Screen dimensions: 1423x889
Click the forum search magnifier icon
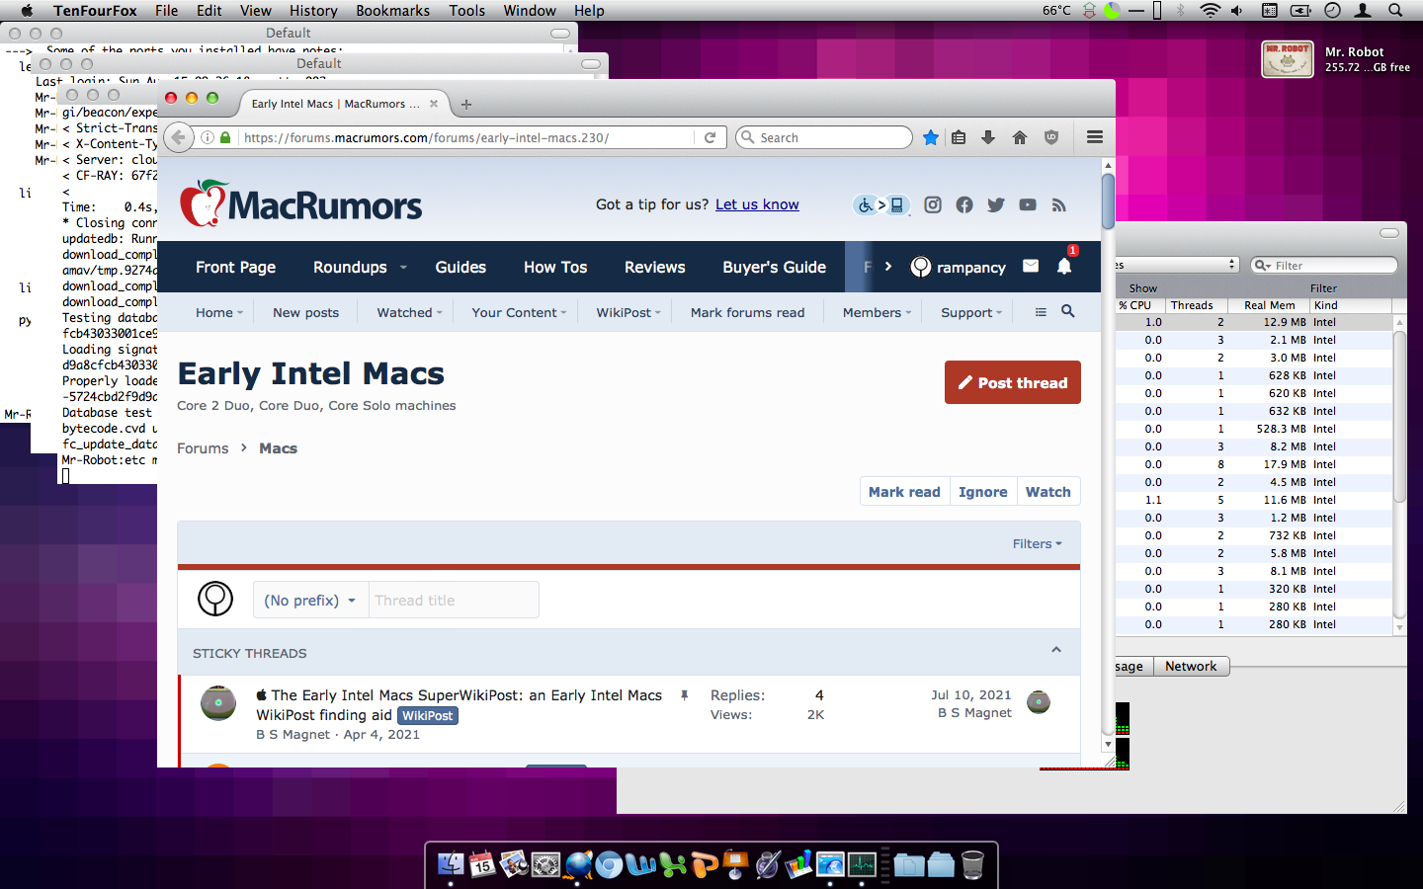(1068, 311)
